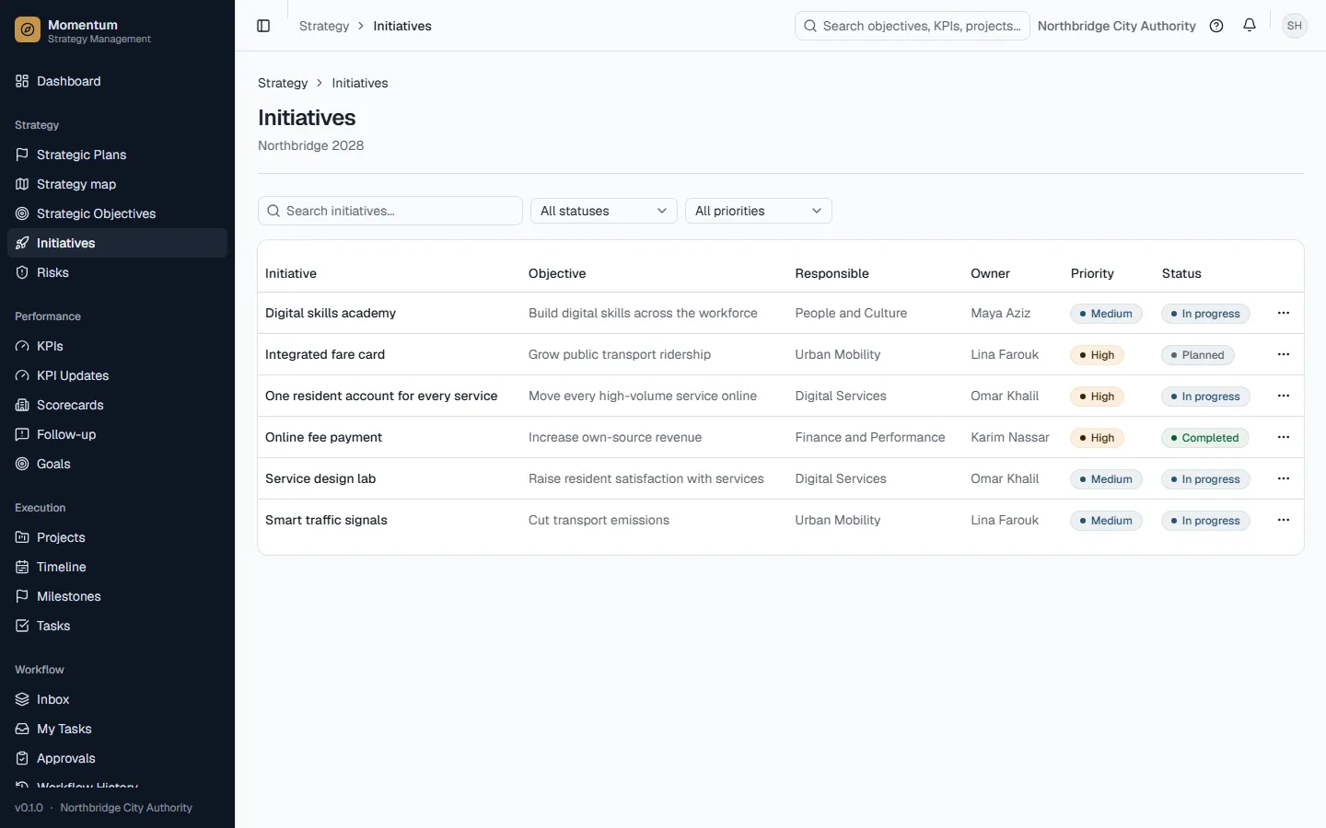Open Tasks under Execution

click(x=117, y=626)
